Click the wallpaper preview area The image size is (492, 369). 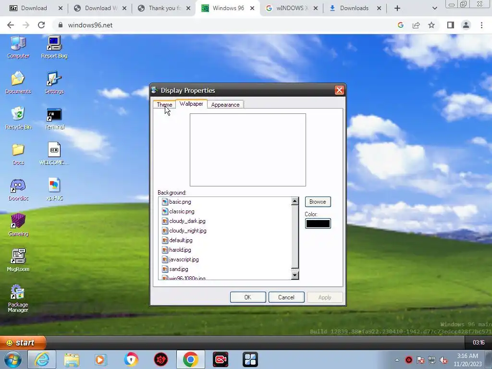click(248, 150)
